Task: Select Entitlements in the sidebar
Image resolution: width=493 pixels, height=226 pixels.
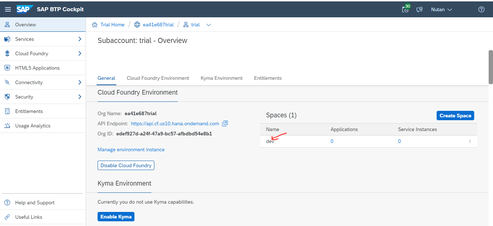Action: 43,111
